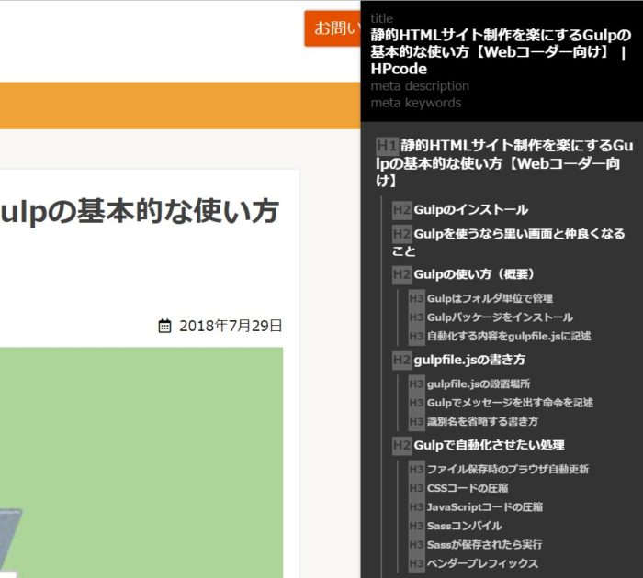Click the H1 badge in the outline
The height and width of the screenshot is (578, 643).
point(387,146)
